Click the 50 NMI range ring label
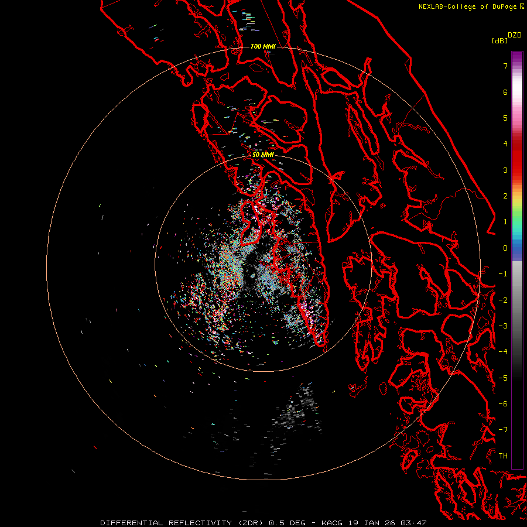Viewport: 527px width, 527px height. (263, 155)
